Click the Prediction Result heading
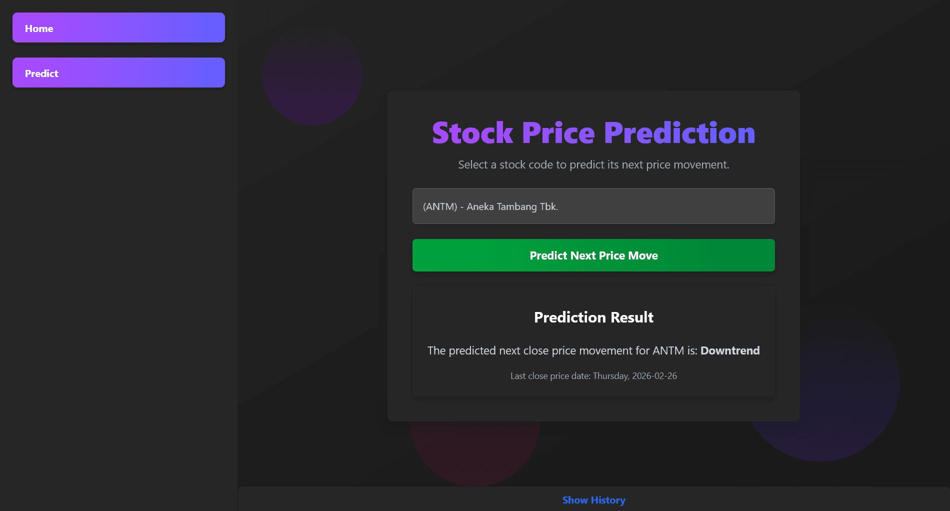 pyautogui.click(x=593, y=317)
